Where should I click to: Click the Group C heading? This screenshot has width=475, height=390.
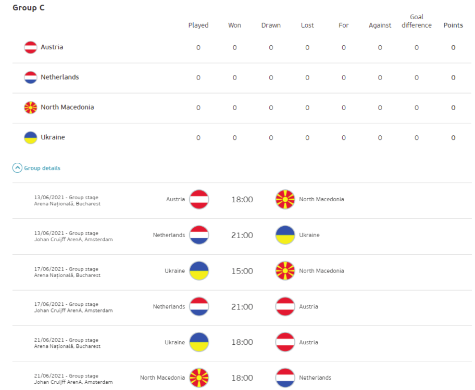coord(29,8)
